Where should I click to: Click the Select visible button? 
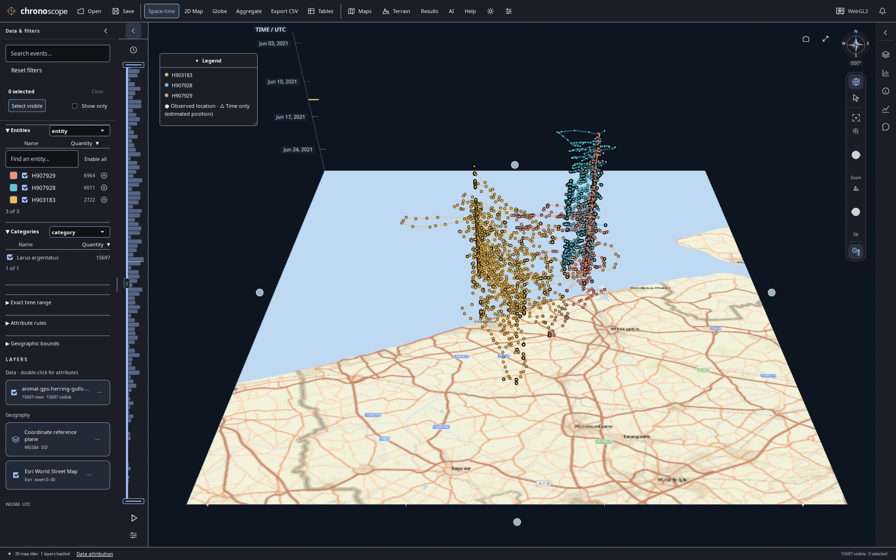pyautogui.click(x=27, y=106)
